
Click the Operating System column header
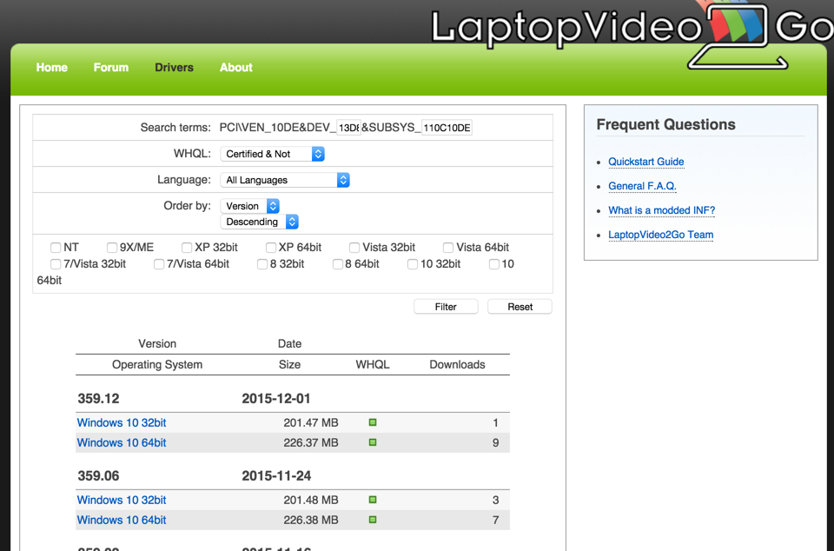coord(157,365)
